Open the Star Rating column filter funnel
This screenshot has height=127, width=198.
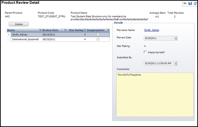pos(85,30)
